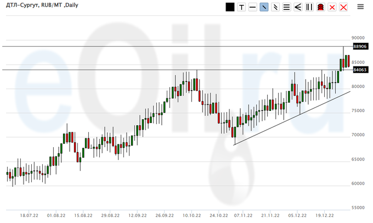Viewport: 373px width, 223px height.
Task: Click the large red X clear-all icon
Action: pos(343,7)
